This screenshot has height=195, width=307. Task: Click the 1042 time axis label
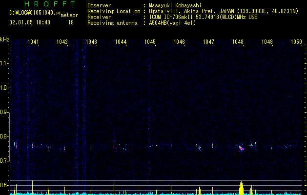click(62, 42)
